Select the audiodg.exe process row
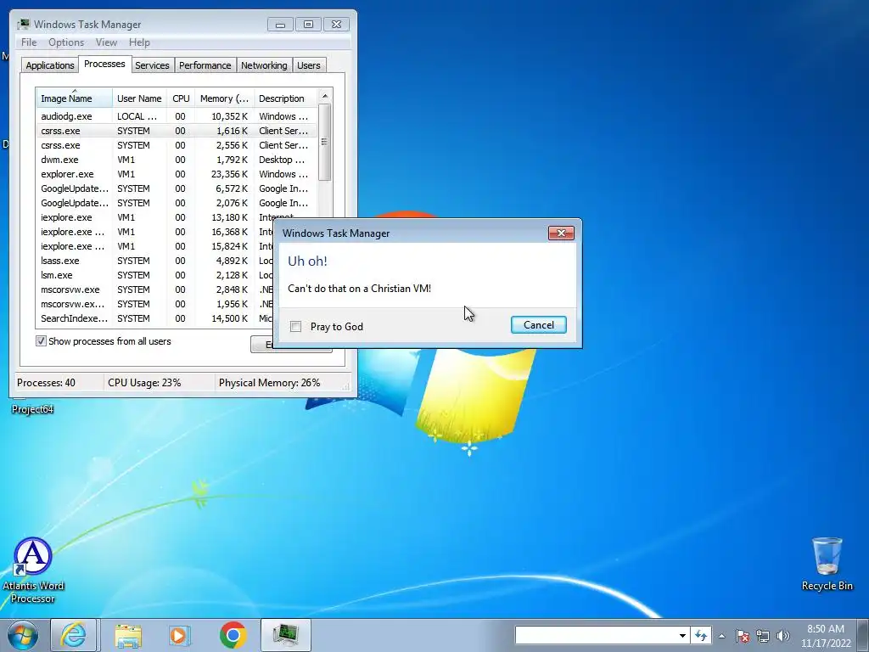The height and width of the screenshot is (652, 869). pos(177,116)
